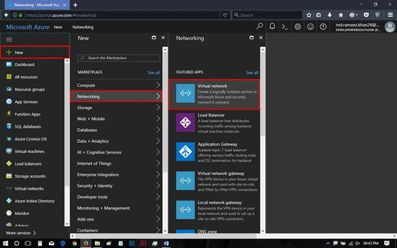Open App Services globe icon

click(x=9, y=102)
